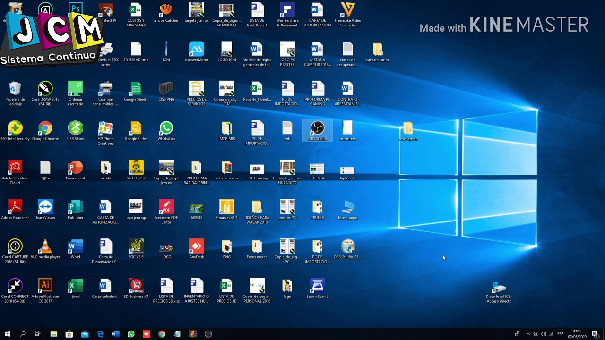
Task: Open the Windows Start menu
Action: (x=8, y=334)
